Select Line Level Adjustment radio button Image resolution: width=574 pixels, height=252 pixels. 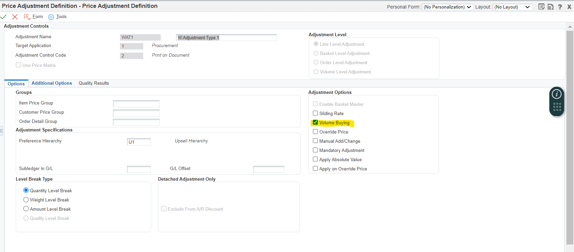pyautogui.click(x=316, y=44)
